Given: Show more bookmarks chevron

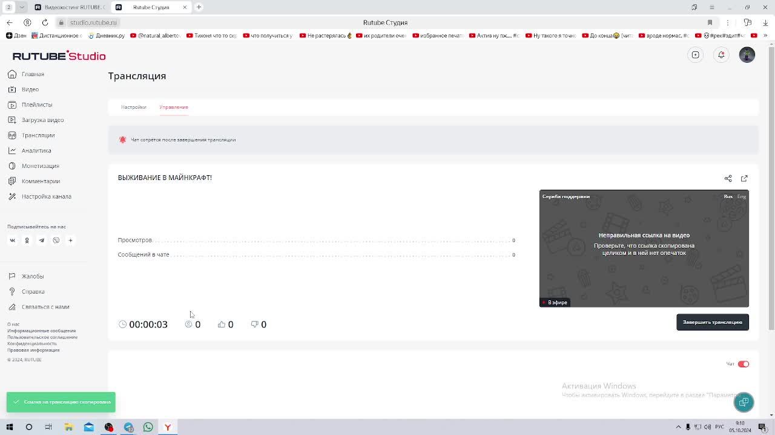Looking at the screenshot, I should point(766,36).
